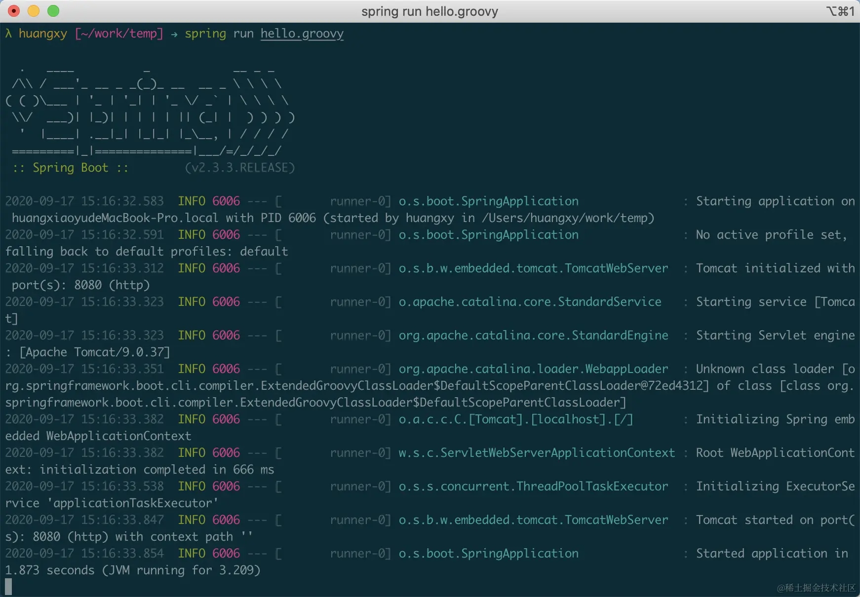The width and height of the screenshot is (860, 597).
Task: Click timestamp 2020-09-17 15:16:33.538
Action: [84, 486]
